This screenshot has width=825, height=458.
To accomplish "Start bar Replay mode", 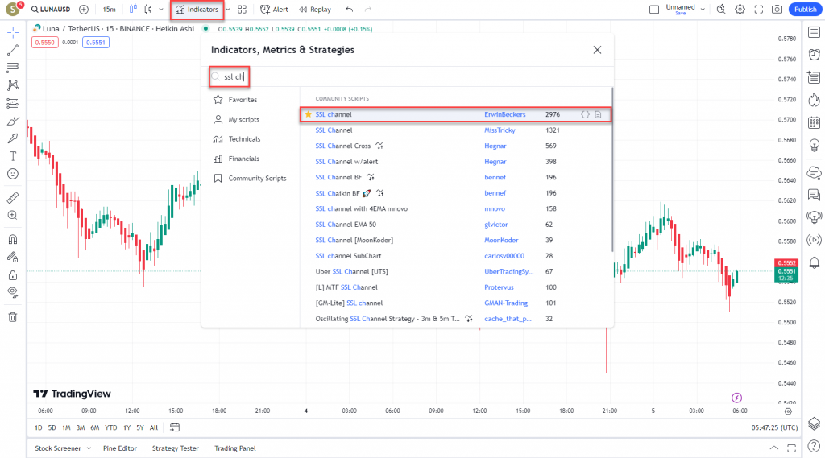I will pos(315,10).
